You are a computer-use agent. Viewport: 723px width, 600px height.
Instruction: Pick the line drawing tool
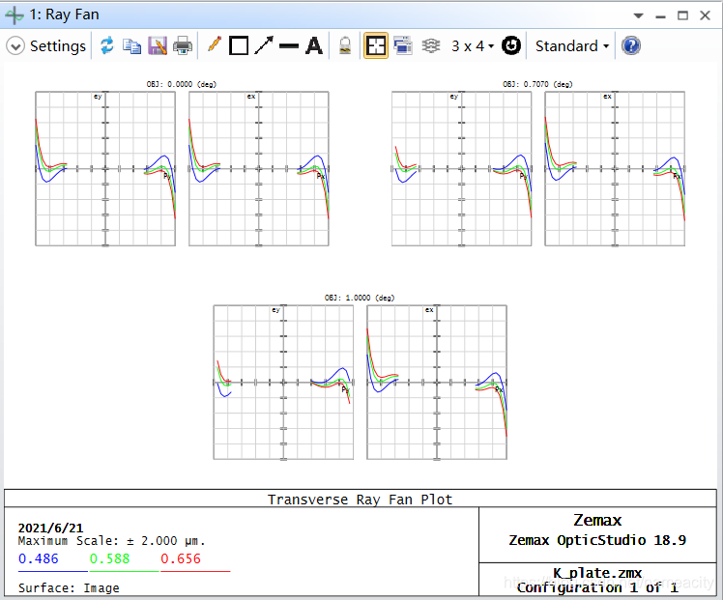(289, 45)
